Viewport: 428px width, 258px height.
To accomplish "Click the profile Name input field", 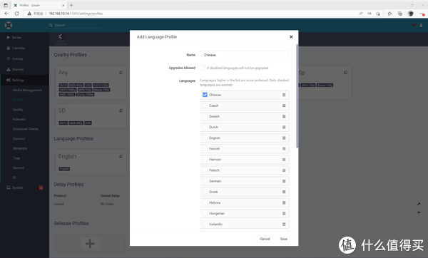I will [x=244, y=55].
